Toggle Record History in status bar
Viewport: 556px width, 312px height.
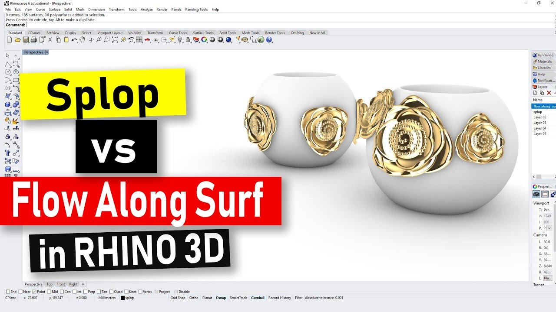tap(279, 298)
